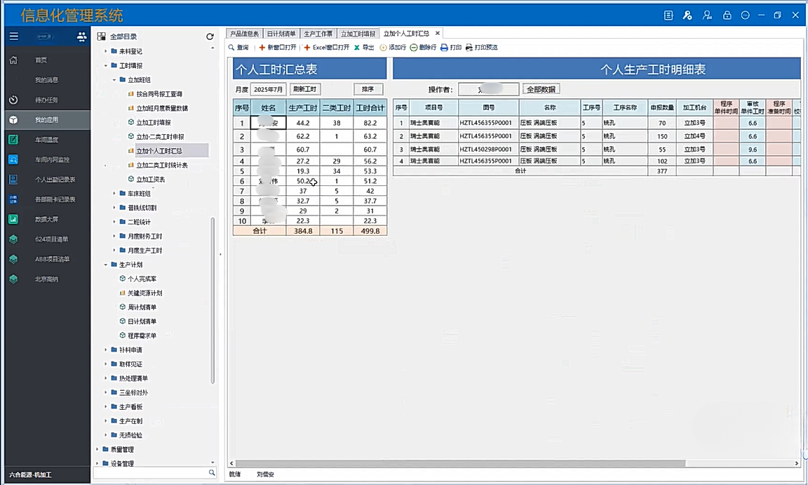Expand the 车床班组 folder

pos(114,194)
